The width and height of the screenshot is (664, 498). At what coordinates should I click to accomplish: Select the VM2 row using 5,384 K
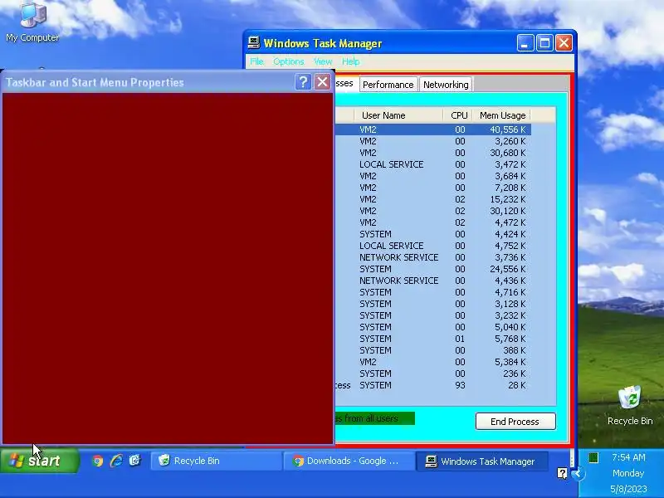(x=432, y=362)
